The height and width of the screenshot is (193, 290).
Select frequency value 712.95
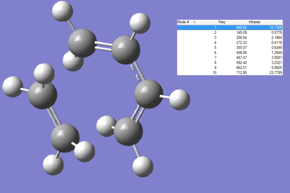tap(241, 72)
